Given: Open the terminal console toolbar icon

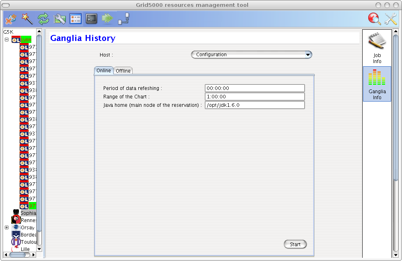Looking at the screenshot, I should pyautogui.click(x=92, y=19).
